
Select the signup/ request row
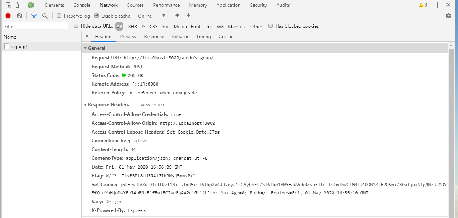click(41, 47)
